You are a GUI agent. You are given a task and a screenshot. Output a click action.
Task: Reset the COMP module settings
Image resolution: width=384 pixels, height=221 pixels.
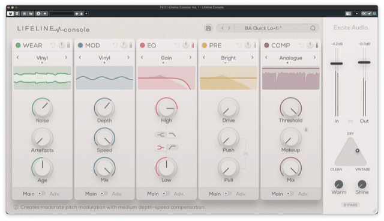point(301,45)
